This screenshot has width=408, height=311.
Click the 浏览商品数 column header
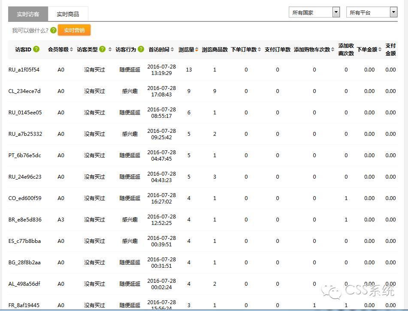click(215, 50)
